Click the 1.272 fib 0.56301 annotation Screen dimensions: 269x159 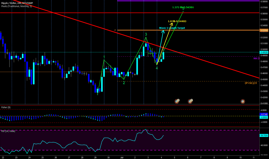pyautogui.click(x=183, y=8)
